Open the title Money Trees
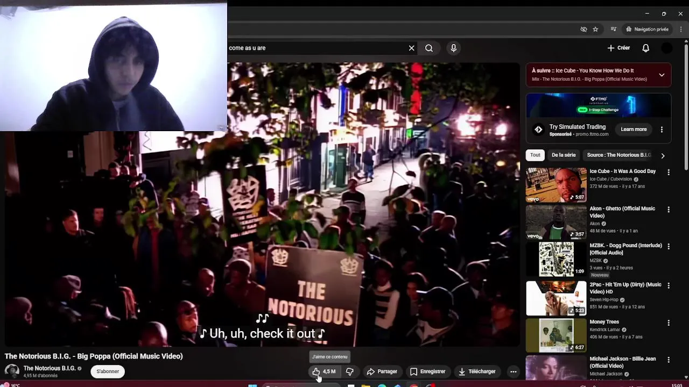Image resolution: width=689 pixels, height=387 pixels. point(604,322)
